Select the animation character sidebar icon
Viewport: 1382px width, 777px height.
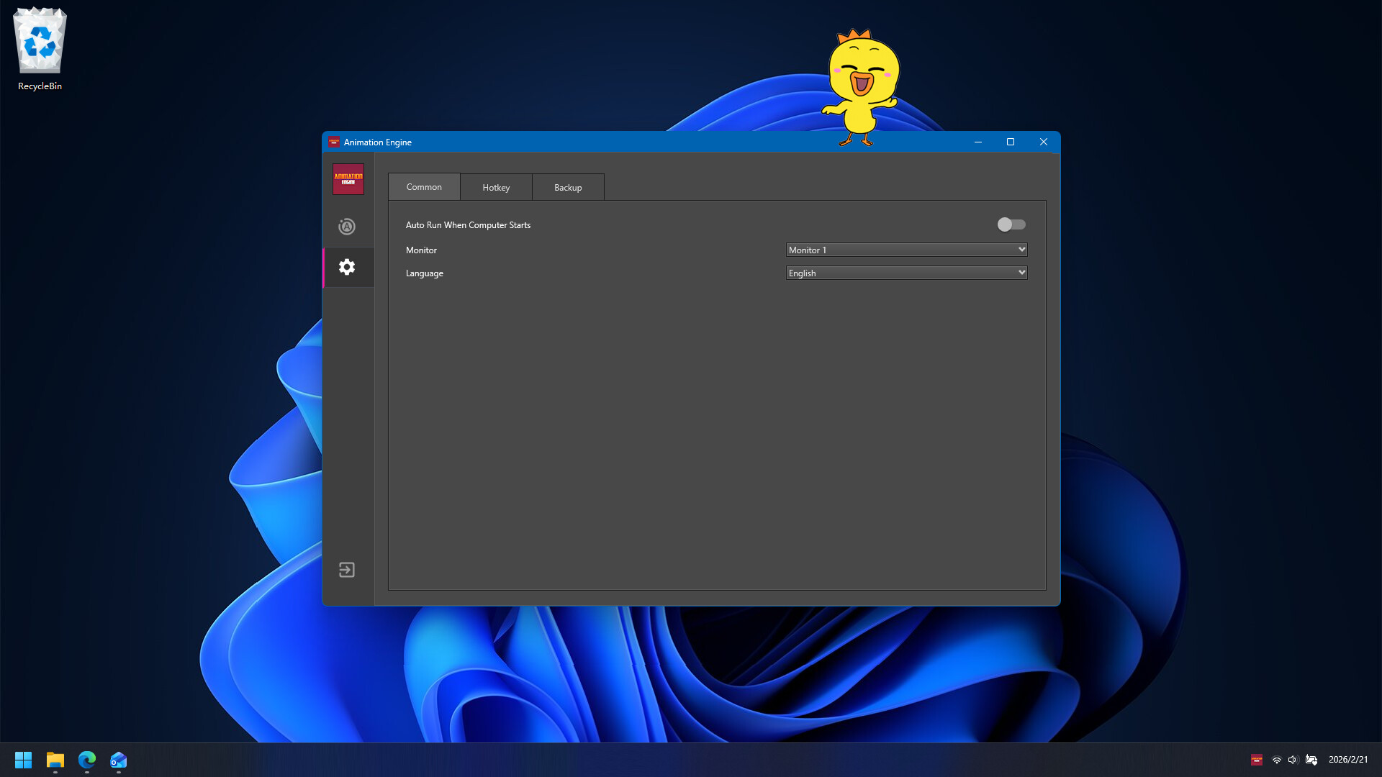(348, 226)
